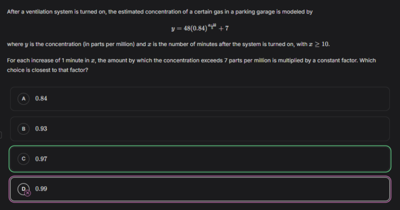The image size is (400, 210).
Task: Choose answer option 0.93
Action: click(200, 129)
